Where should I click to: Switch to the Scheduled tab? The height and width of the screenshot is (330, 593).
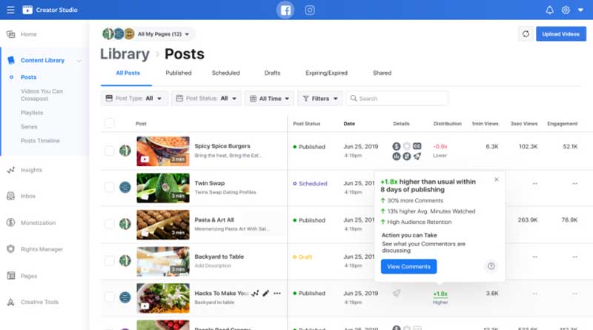click(x=225, y=73)
